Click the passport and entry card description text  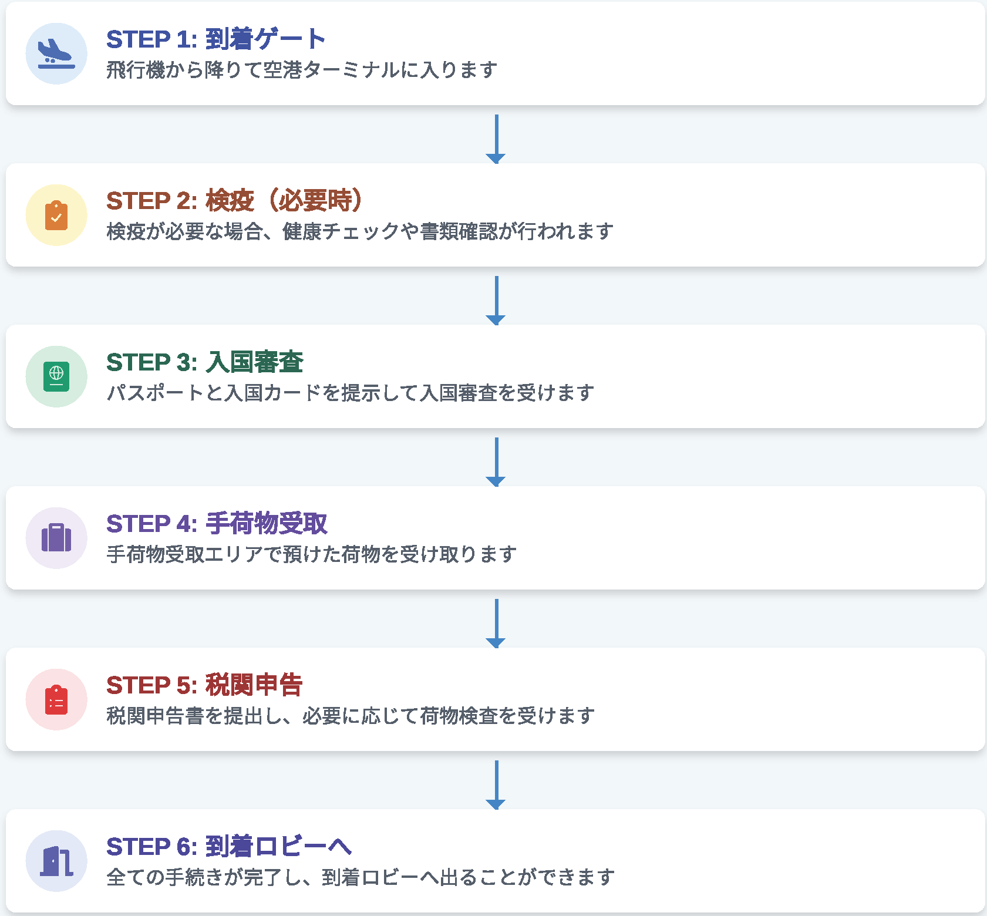coord(351,393)
